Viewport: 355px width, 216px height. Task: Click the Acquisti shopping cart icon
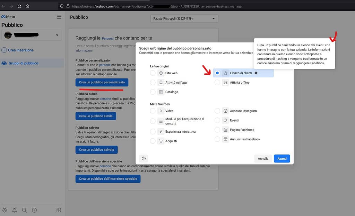[x=161, y=141]
